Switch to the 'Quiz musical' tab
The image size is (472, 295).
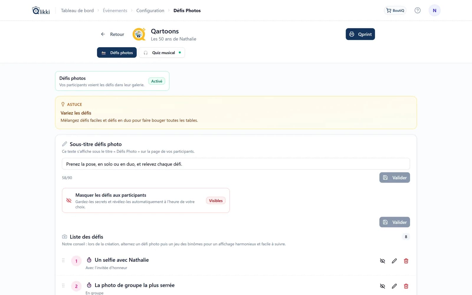162,53
